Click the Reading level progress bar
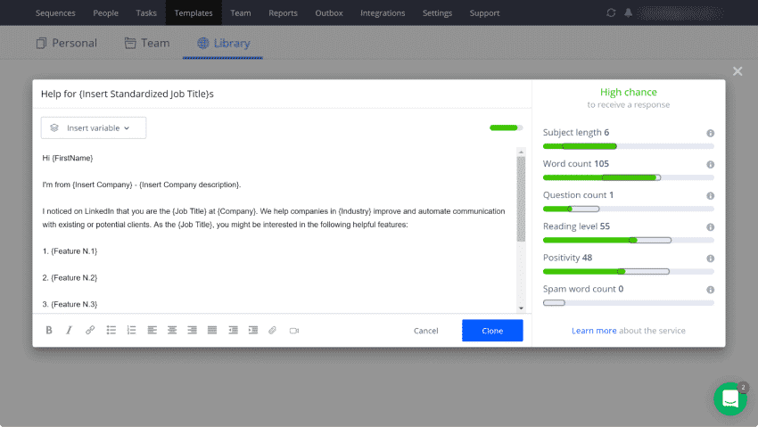 (x=628, y=240)
